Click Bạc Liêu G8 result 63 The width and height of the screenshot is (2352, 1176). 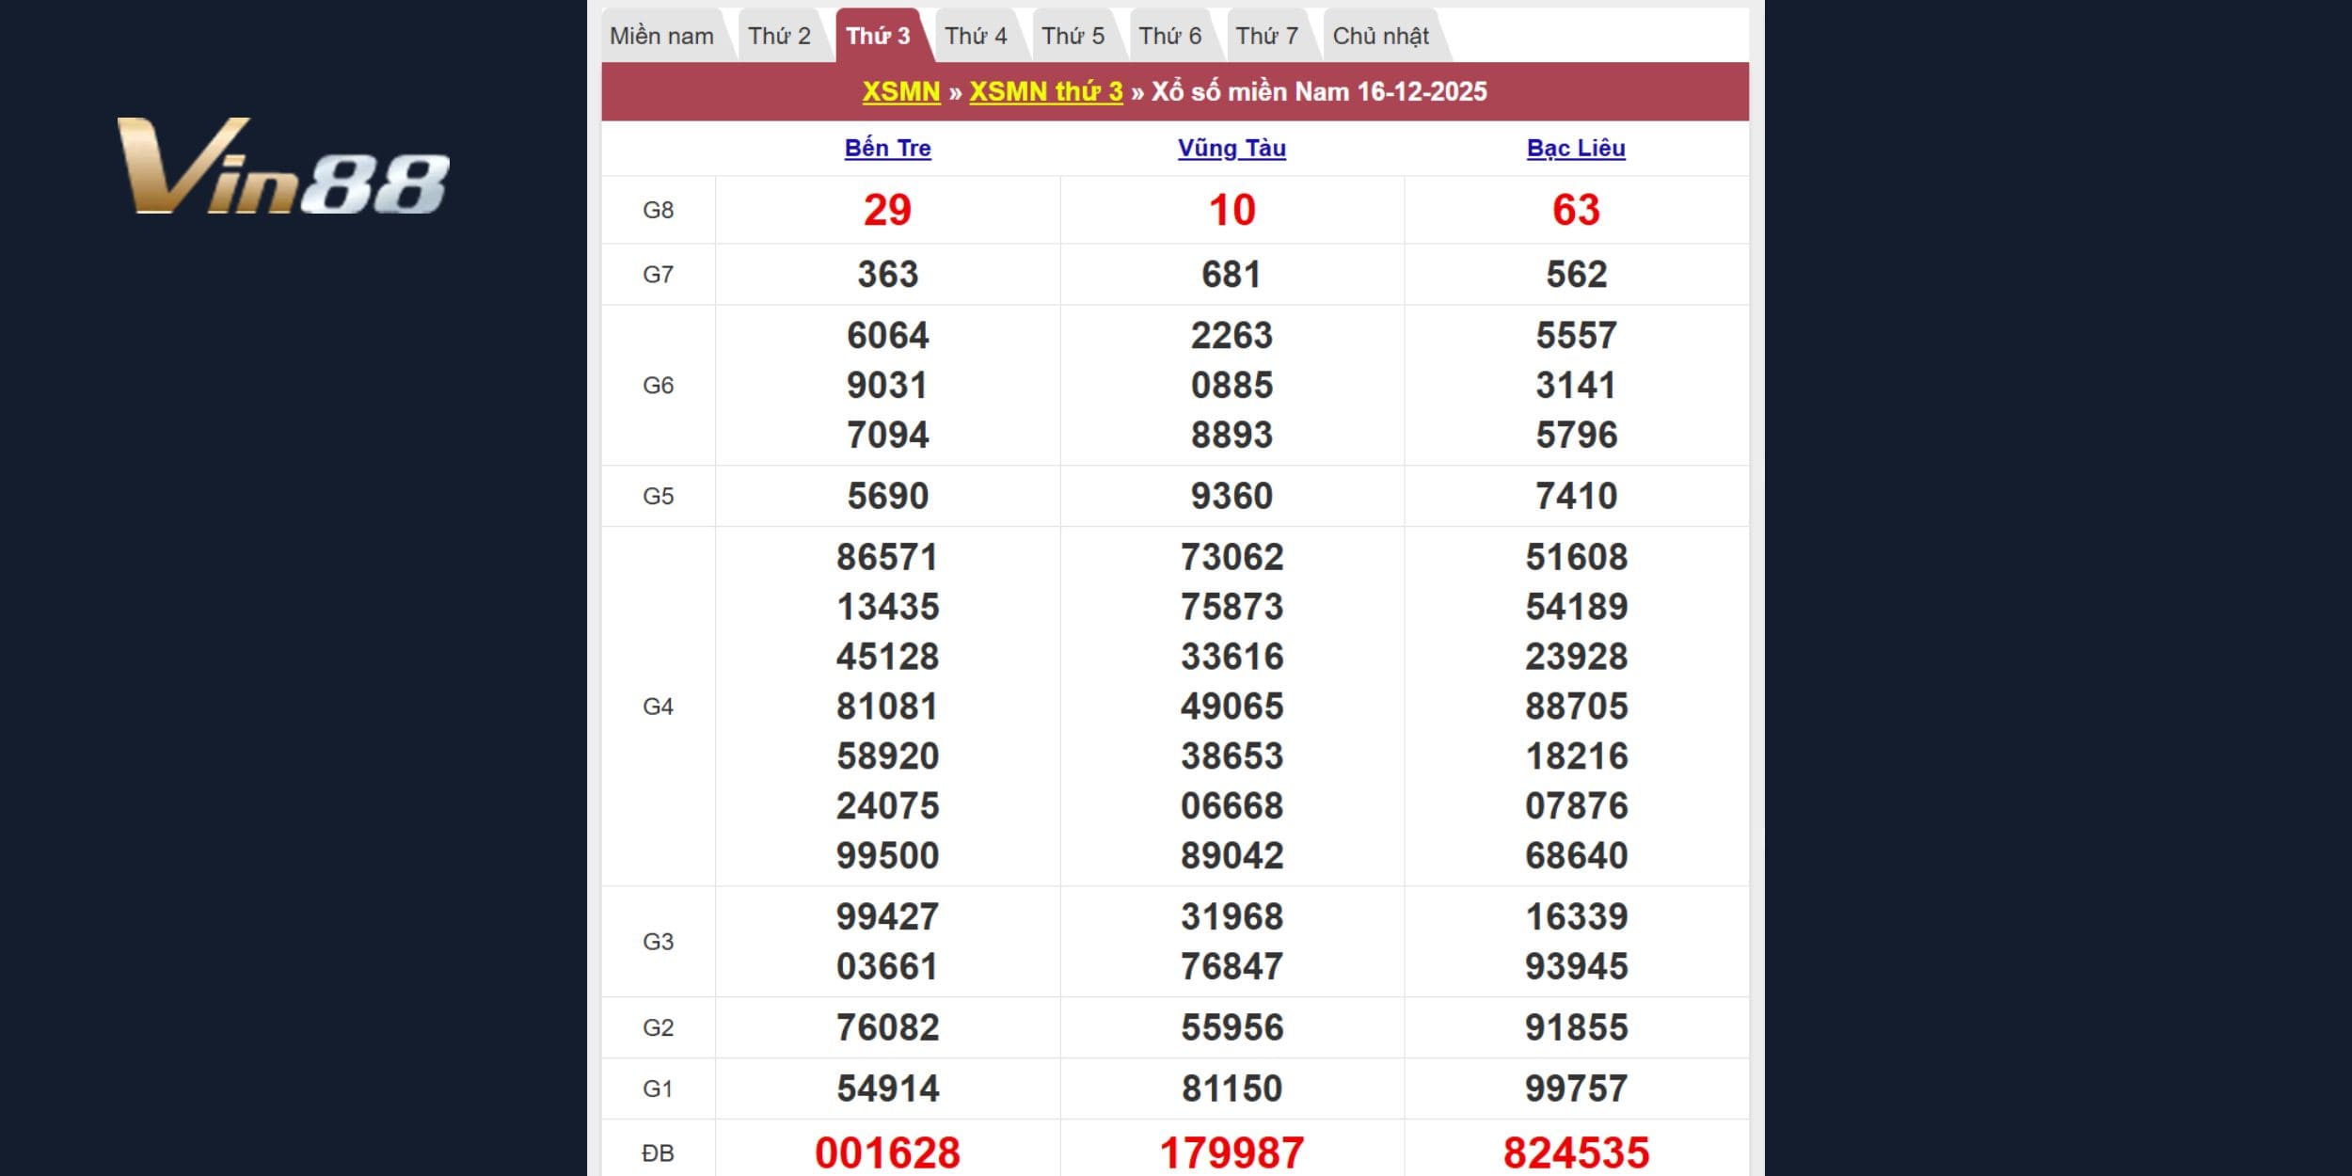click(1576, 210)
